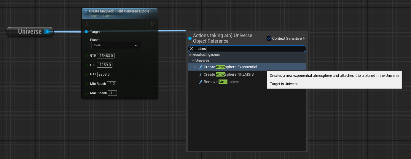This screenshot has height=159, width=411.
Task: Open the Planet dropdown showing Earth
Action: click(x=116, y=45)
